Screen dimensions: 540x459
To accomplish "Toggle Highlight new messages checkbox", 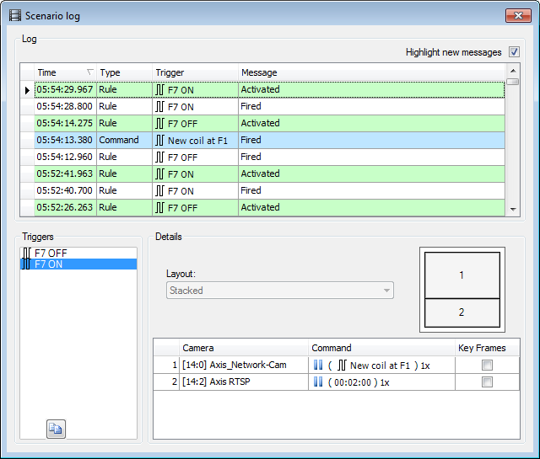I will coord(513,52).
